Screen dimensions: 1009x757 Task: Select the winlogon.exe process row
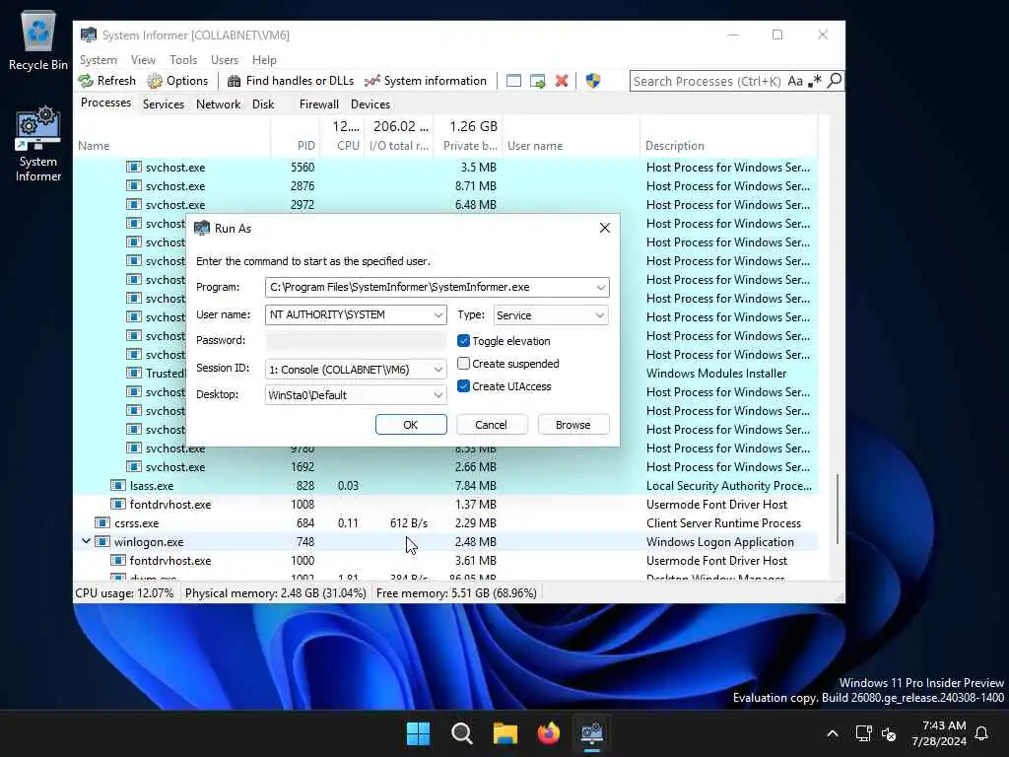[x=445, y=541]
